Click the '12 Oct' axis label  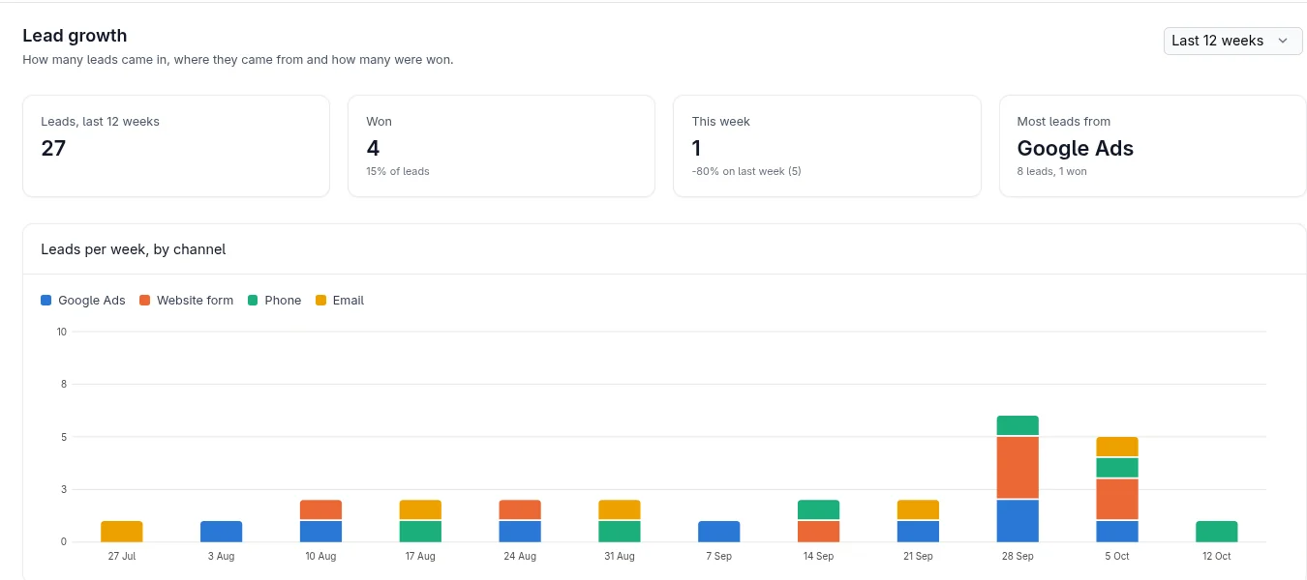coord(1217,557)
